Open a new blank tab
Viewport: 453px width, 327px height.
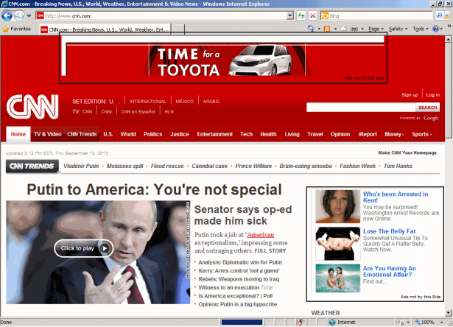pyautogui.click(x=178, y=29)
